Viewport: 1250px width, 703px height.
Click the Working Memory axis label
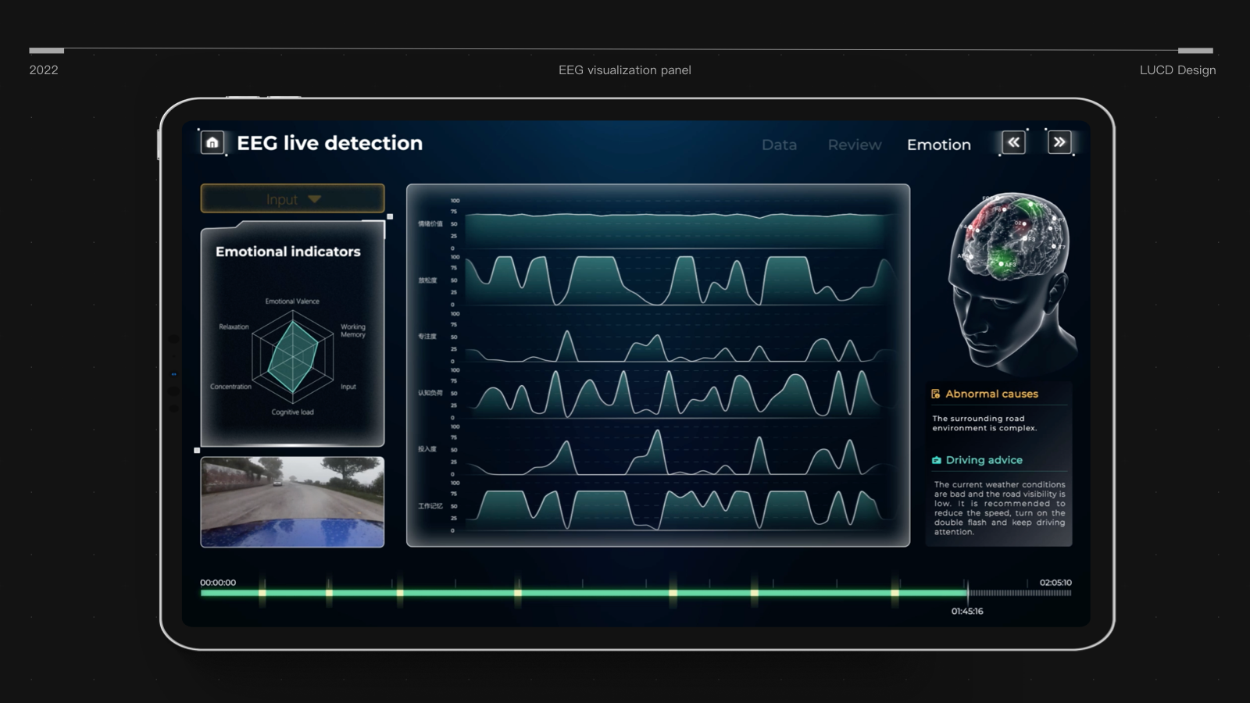tap(354, 330)
